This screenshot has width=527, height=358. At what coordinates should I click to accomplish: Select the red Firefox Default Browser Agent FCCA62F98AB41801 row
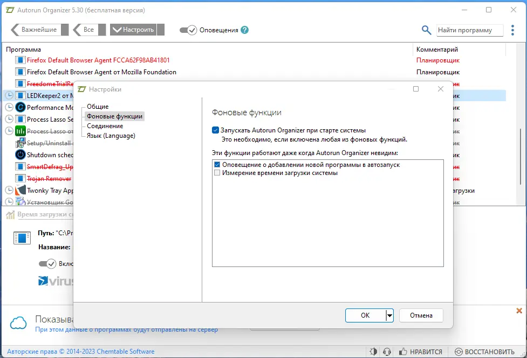(254, 60)
